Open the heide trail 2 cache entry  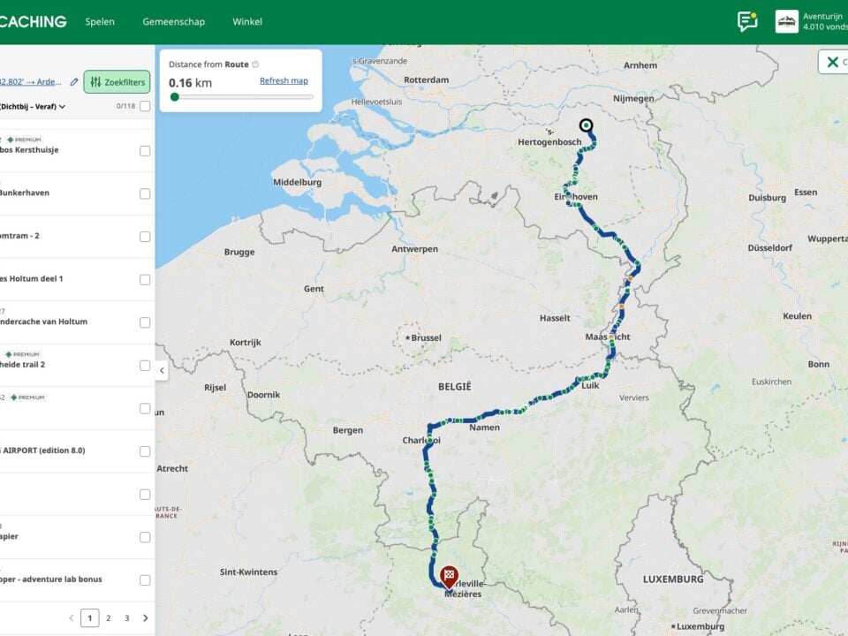[22, 365]
